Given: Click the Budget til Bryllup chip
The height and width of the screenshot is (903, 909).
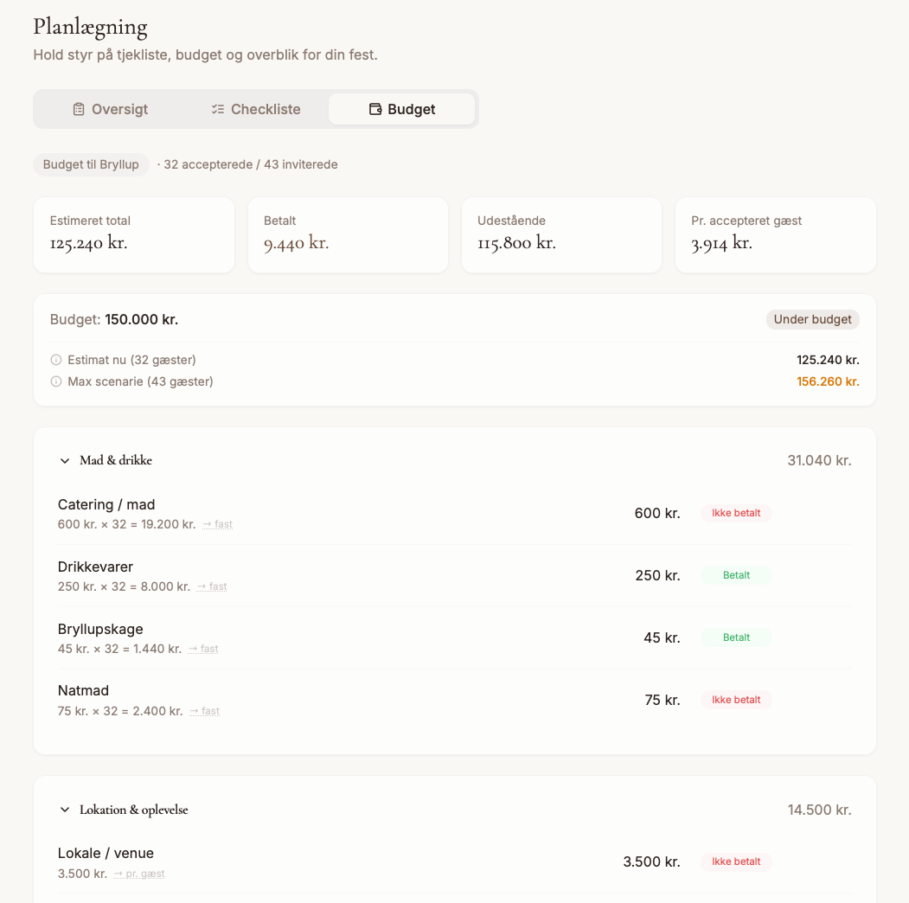Looking at the screenshot, I should pyautogui.click(x=91, y=164).
